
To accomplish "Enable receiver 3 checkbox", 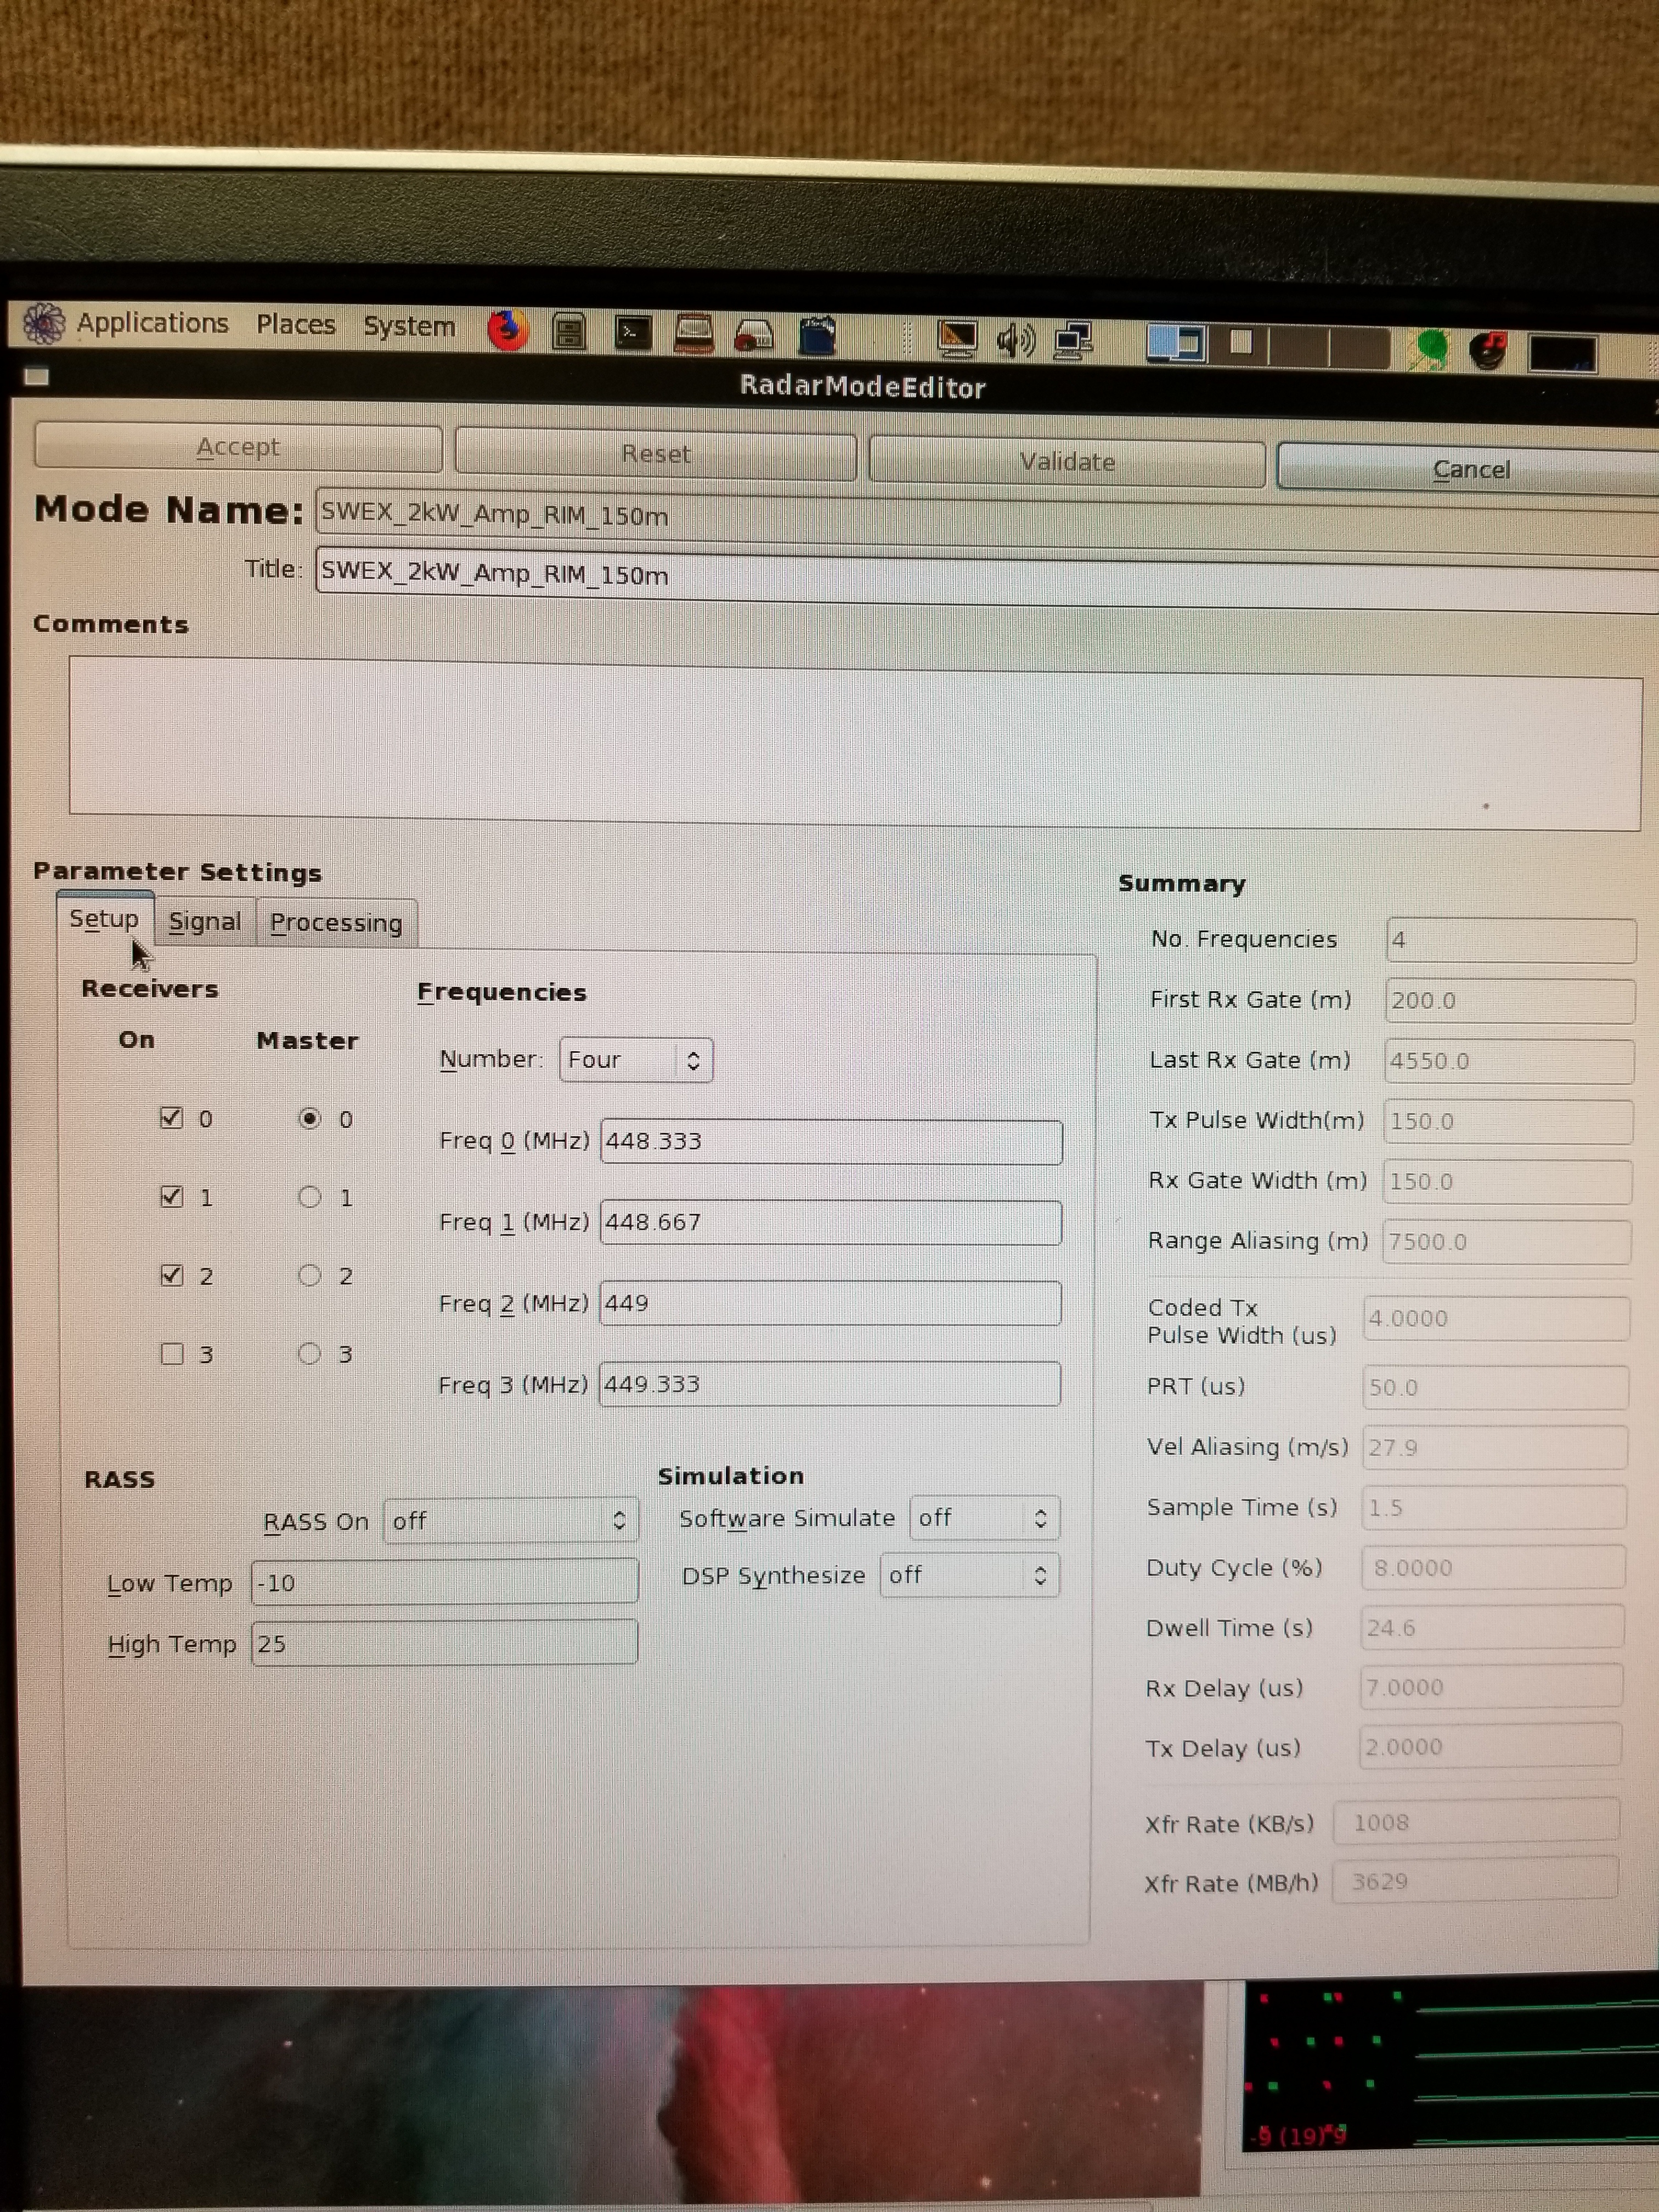I will [172, 1353].
